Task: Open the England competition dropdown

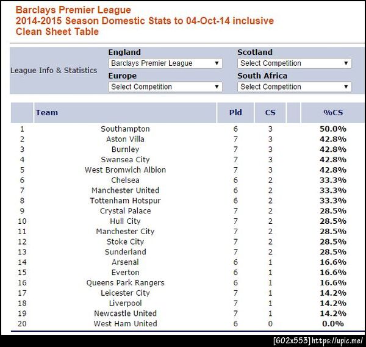Action: (x=165, y=63)
